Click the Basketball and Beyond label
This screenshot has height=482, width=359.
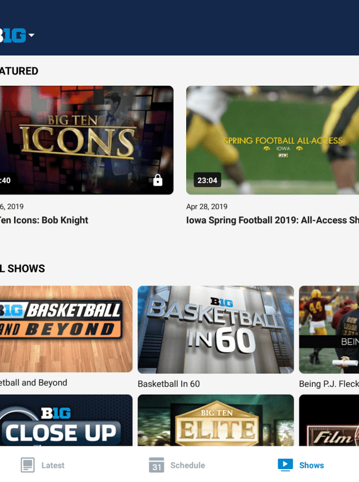point(34,383)
